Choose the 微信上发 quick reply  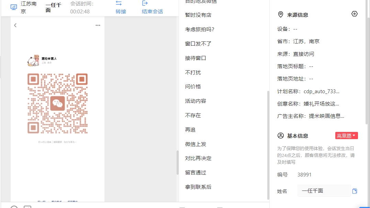[195, 144]
